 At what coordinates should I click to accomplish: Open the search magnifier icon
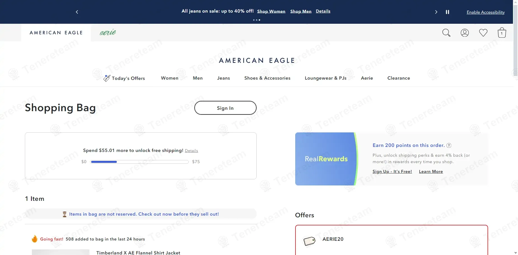pyautogui.click(x=446, y=33)
